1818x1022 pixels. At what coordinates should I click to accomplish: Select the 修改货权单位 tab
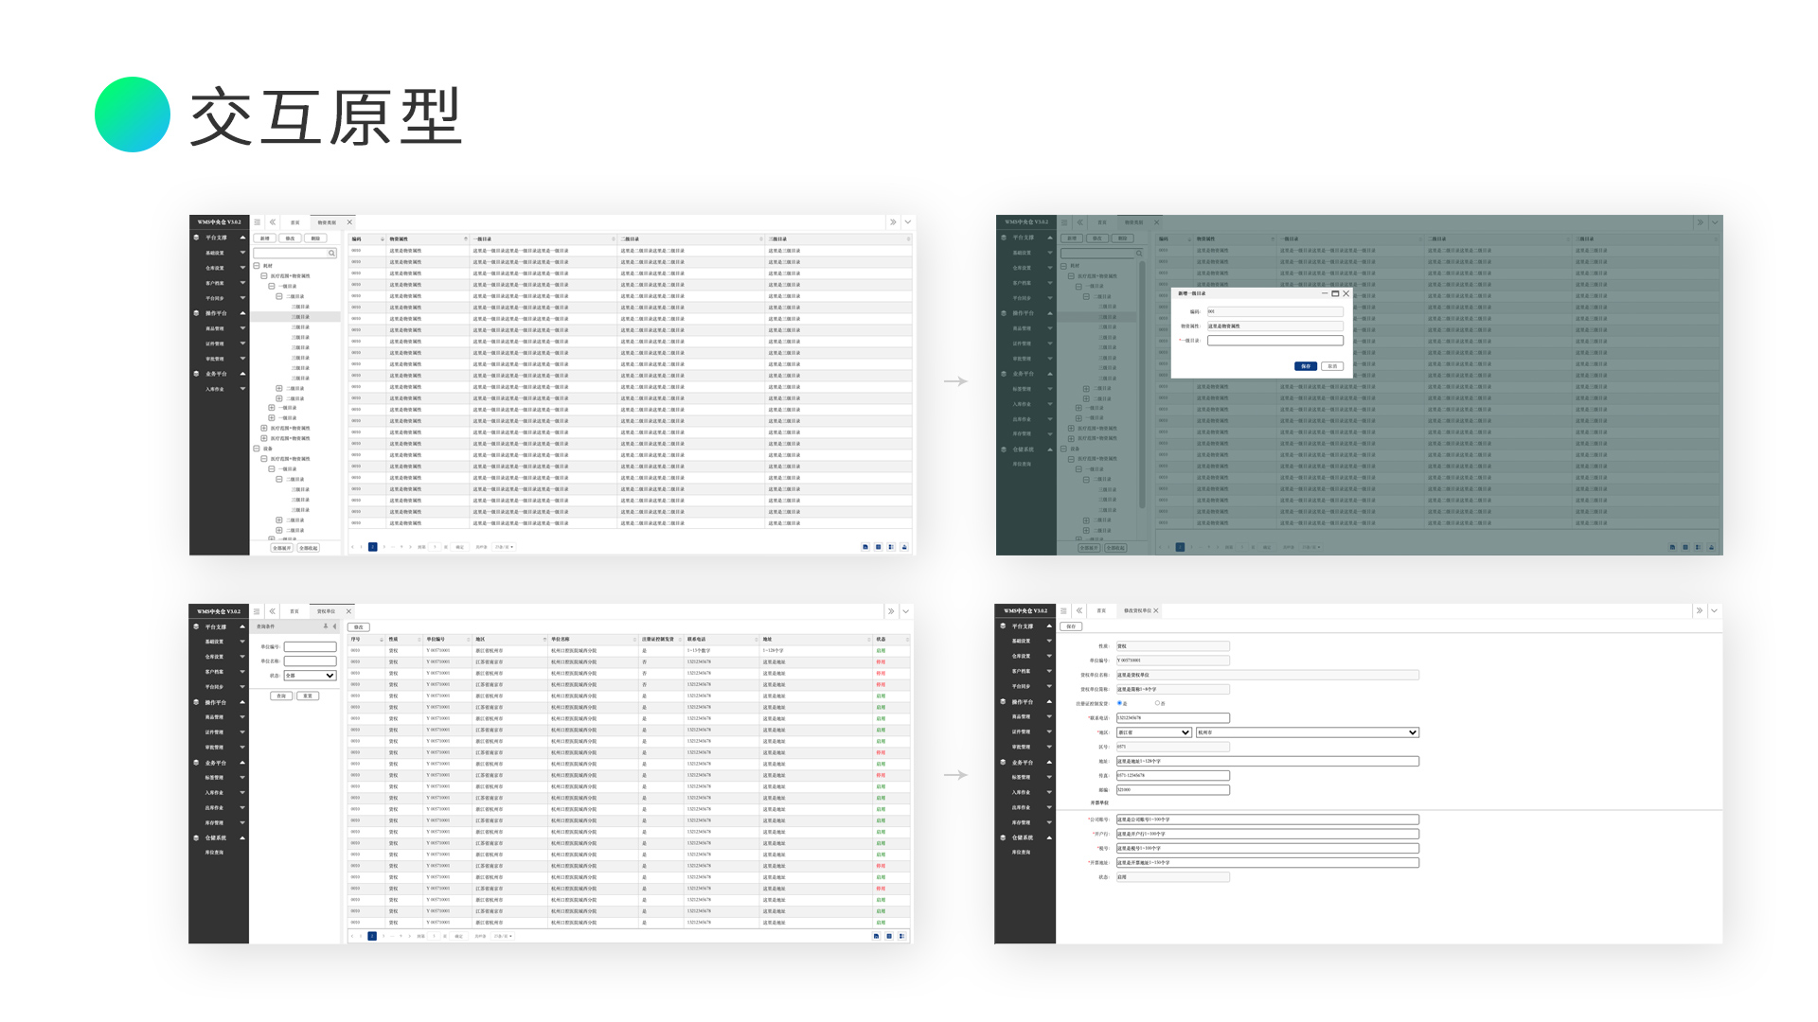[x=1137, y=610]
